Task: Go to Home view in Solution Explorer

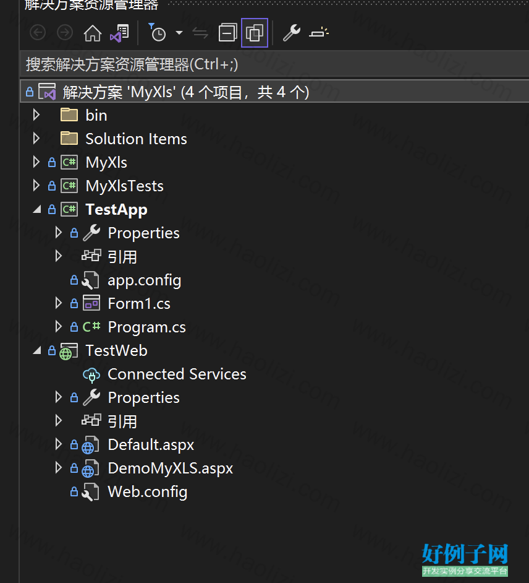Action: coord(93,33)
